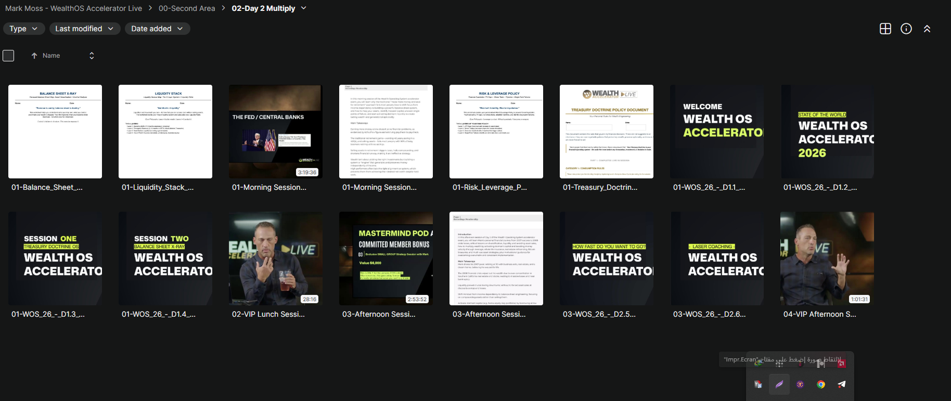Open 04-VIP Afternoon Session video thumbnail

(827, 258)
